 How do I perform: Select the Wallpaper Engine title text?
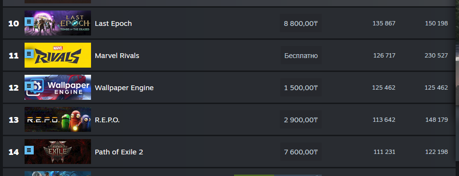point(124,88)
